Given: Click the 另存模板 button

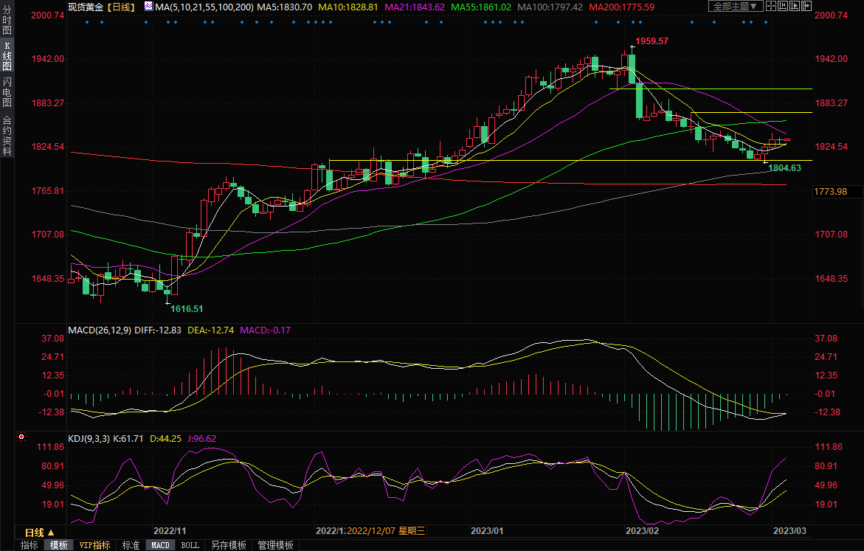Looking at the screenshot, I should [228, 545].
